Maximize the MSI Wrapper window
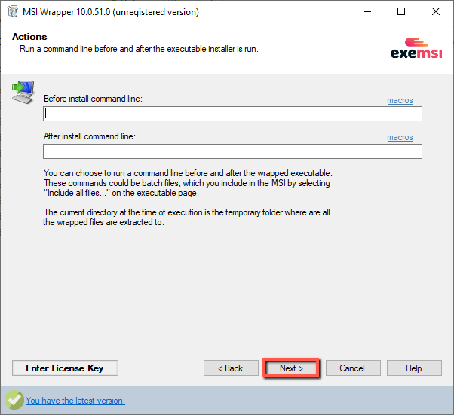 401,11
